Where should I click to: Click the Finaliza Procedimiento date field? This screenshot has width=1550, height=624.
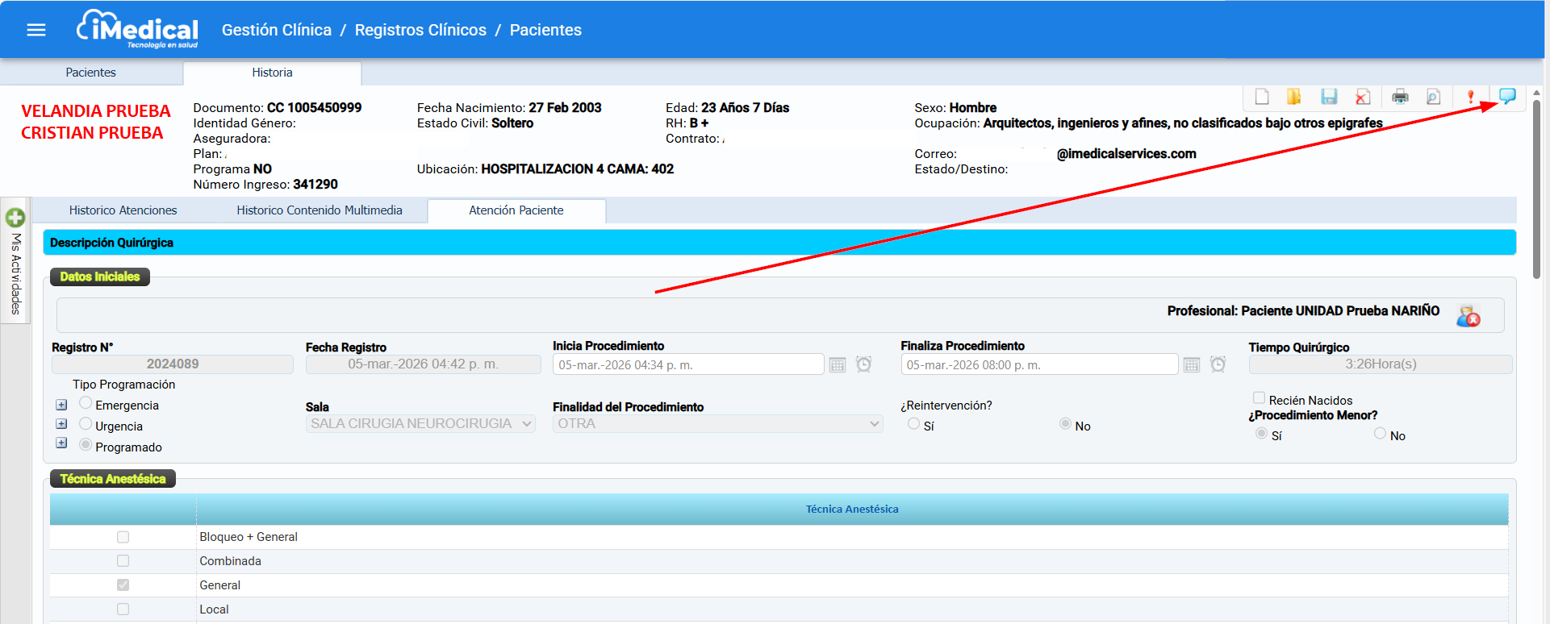1038,365
